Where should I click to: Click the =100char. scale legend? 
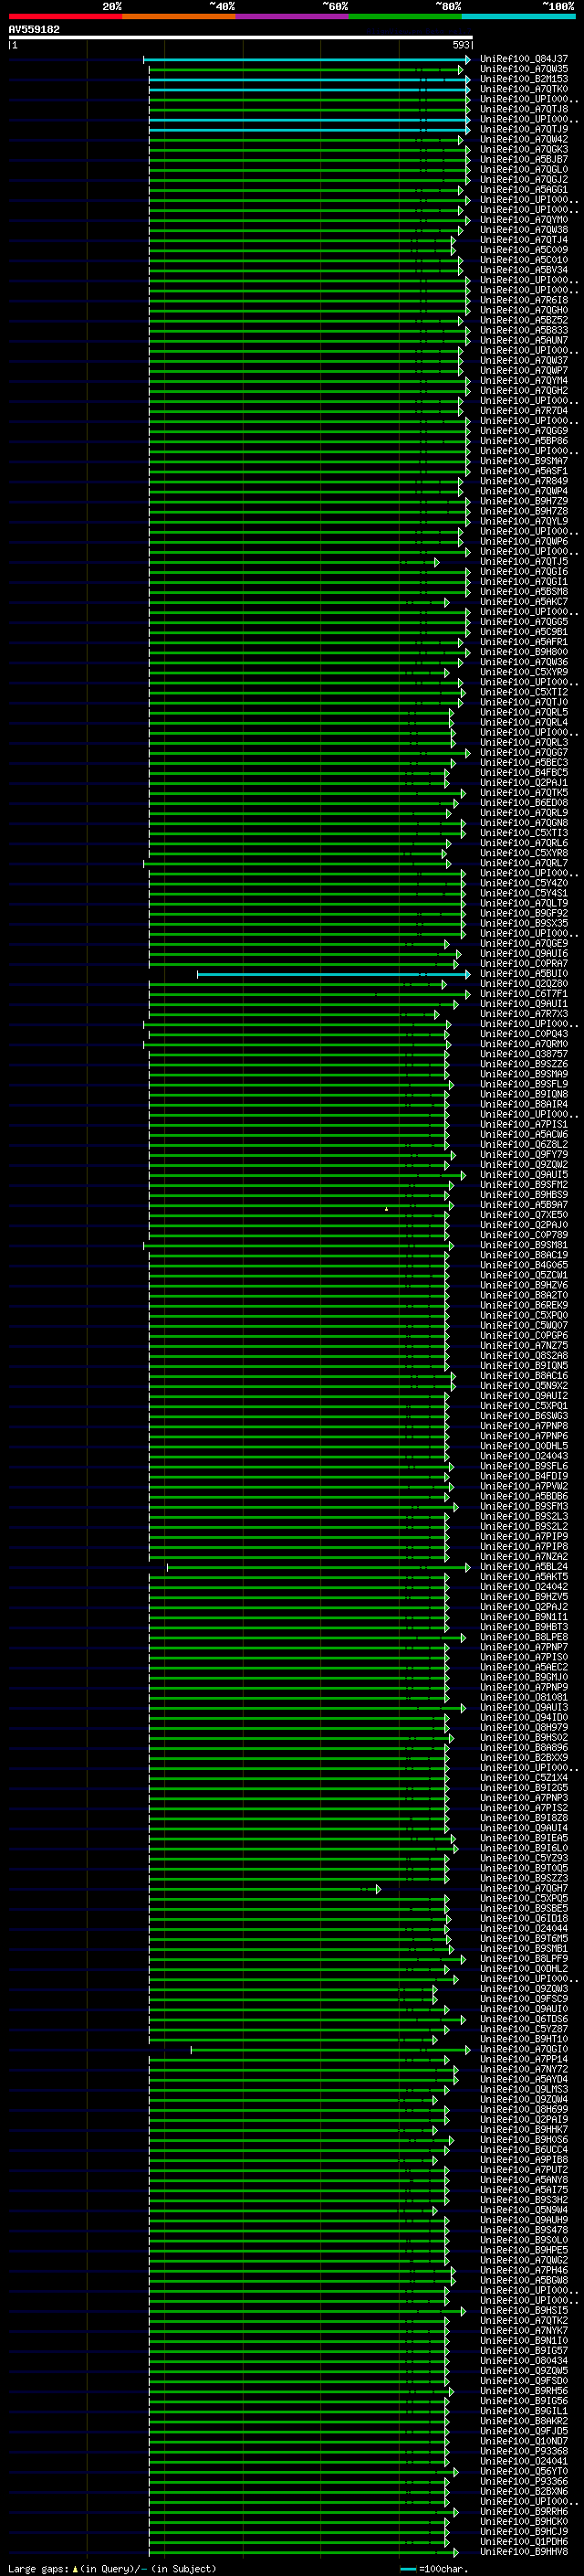[434, 2569]
